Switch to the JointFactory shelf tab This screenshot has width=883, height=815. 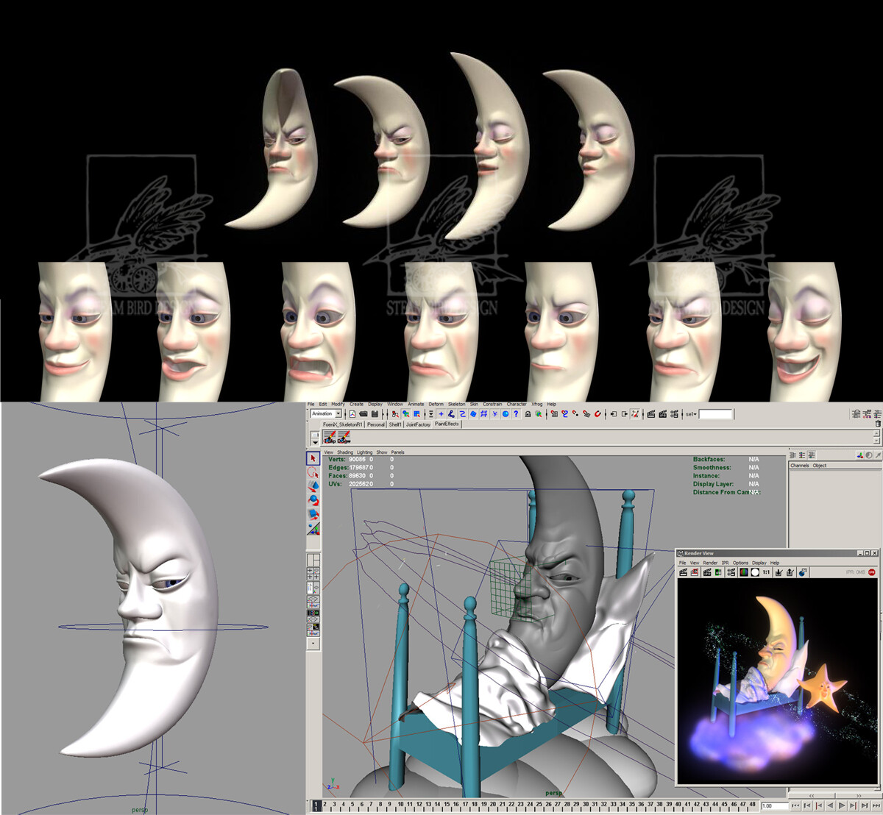pos(418,424)
